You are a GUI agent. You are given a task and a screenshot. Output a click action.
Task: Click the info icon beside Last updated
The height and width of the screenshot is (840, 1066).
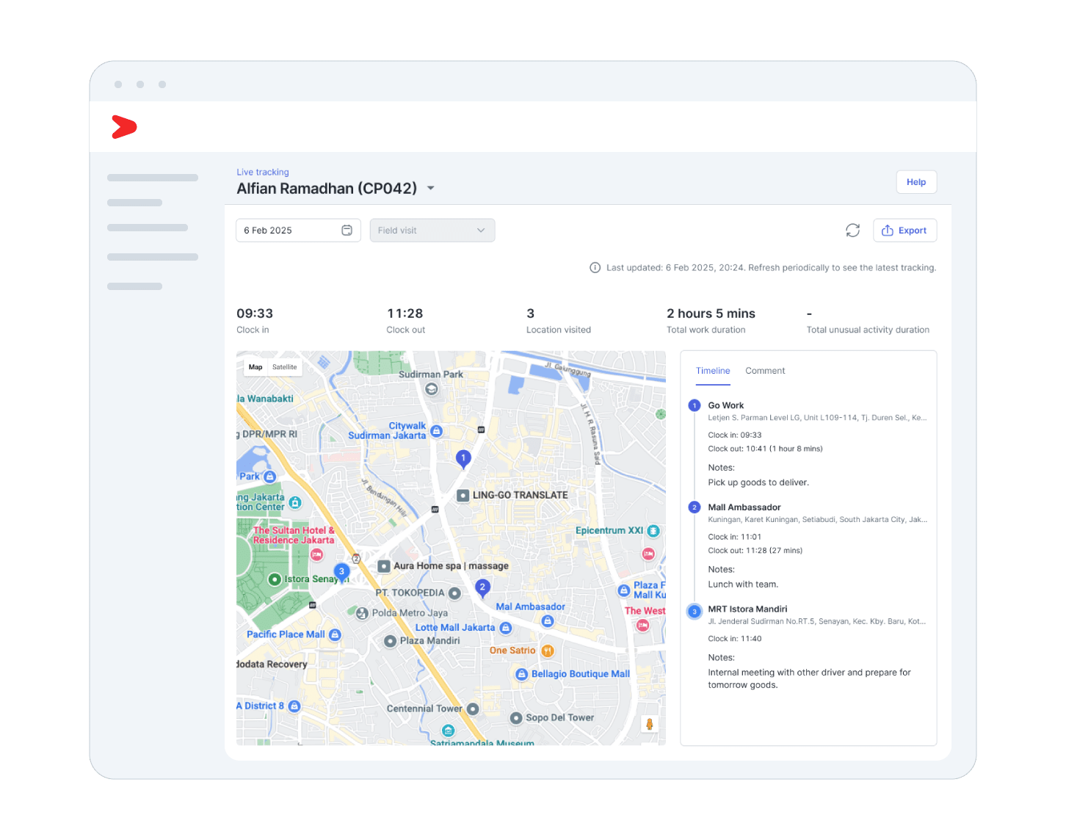point(595,268)
